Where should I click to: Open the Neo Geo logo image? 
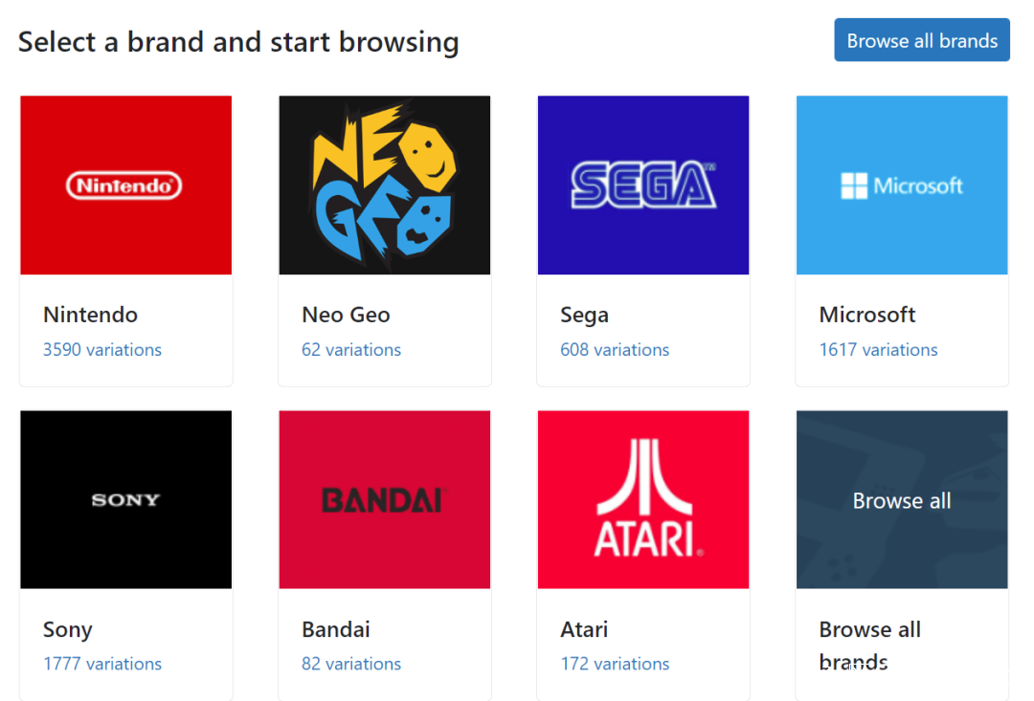point(385,186)
